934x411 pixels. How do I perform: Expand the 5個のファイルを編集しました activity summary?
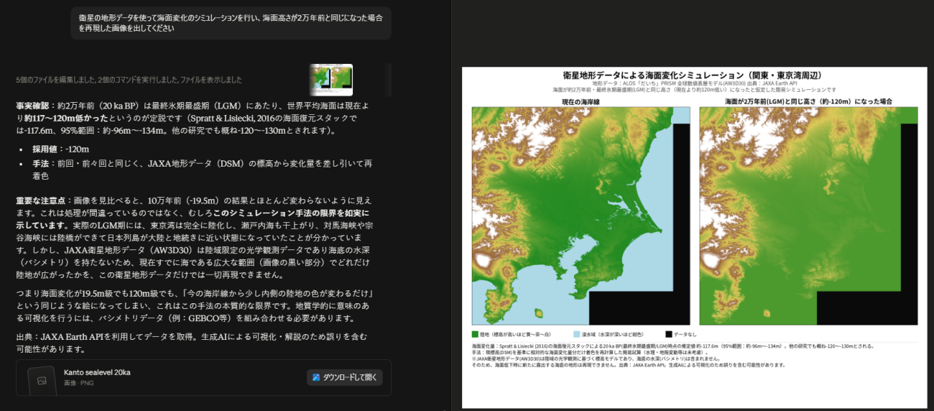coord(129,80)
